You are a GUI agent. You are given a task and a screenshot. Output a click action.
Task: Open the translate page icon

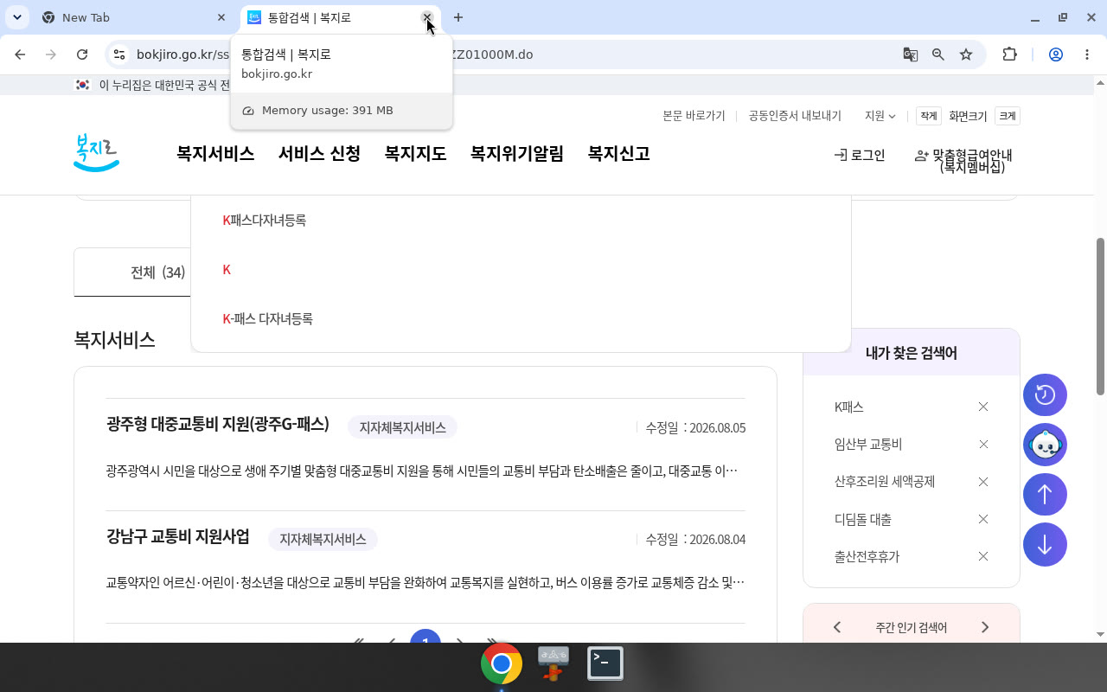click(x=910, y=54)
